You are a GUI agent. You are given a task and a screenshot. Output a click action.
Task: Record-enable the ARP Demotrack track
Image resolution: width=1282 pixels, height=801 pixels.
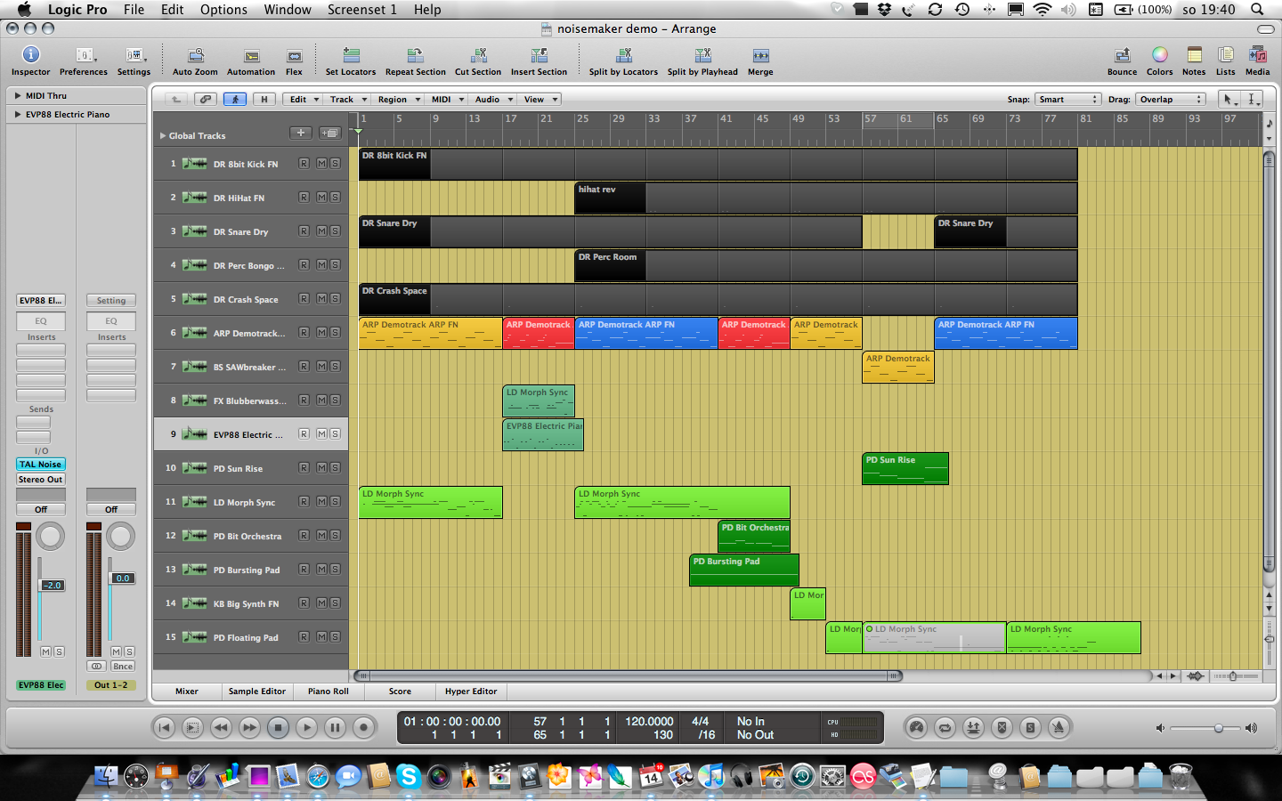pos(304,333)
